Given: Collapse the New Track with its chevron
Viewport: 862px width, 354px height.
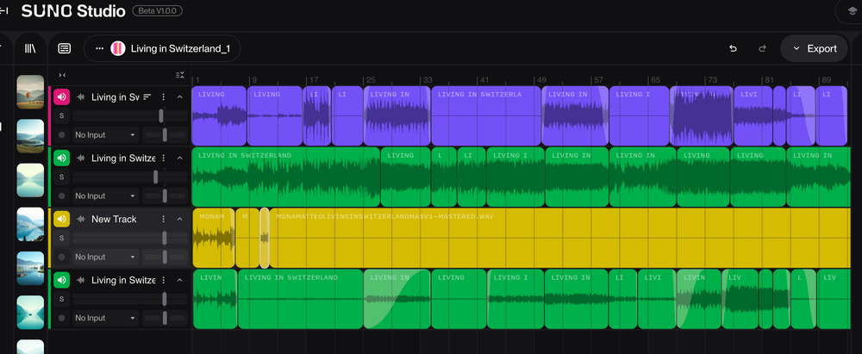Looking at the screenshot, I should [x=179, y=220].
